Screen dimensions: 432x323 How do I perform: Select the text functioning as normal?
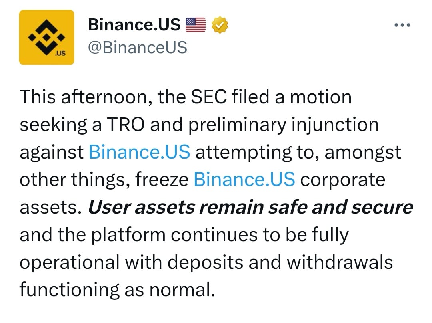116,289
